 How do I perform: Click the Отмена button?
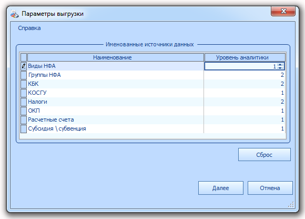(270, 188)
